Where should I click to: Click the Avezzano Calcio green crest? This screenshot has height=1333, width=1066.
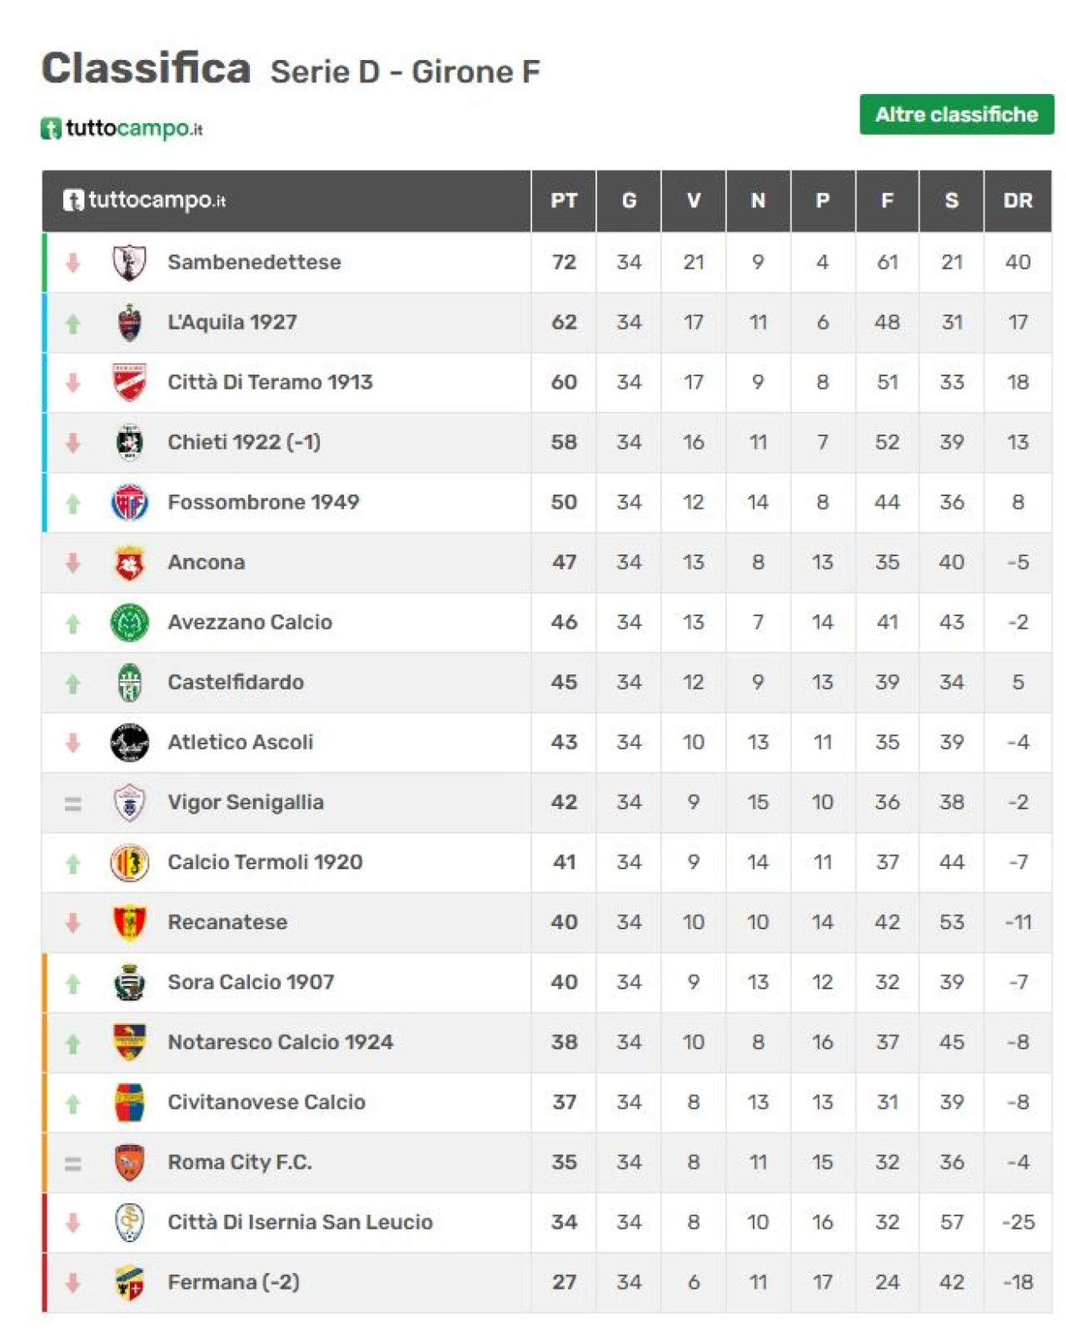click(x=129, y=623)
